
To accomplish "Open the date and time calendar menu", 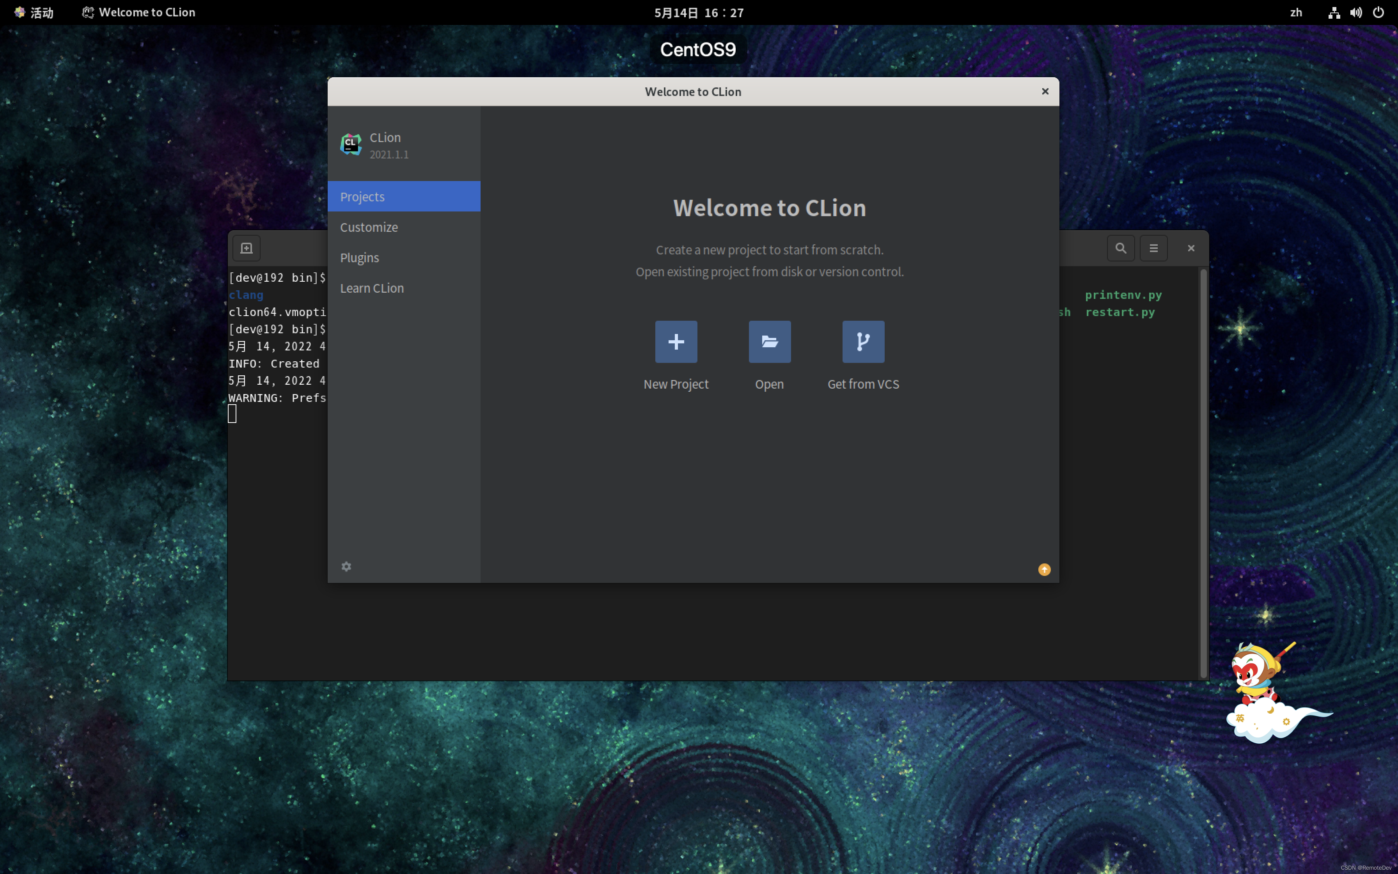I will click(699, 13).
